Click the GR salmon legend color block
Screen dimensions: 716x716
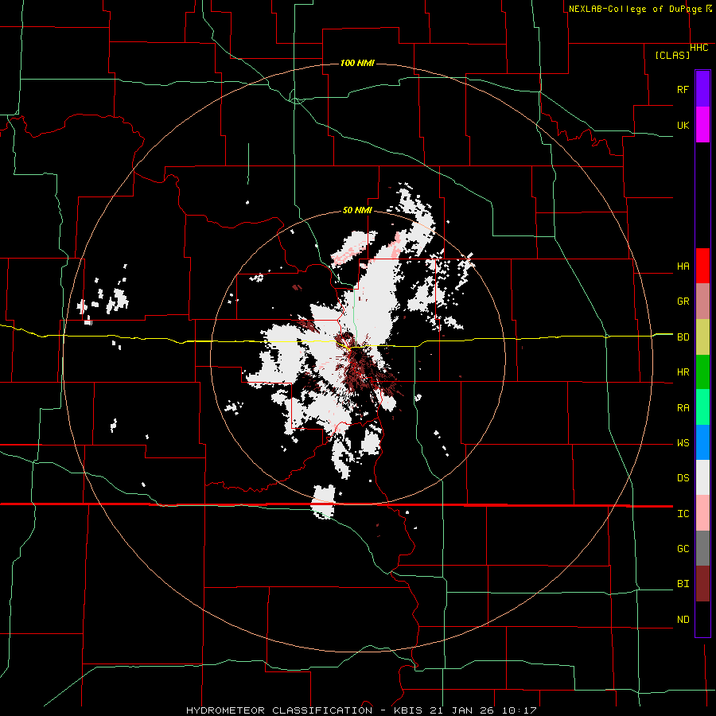click(702, 302)
